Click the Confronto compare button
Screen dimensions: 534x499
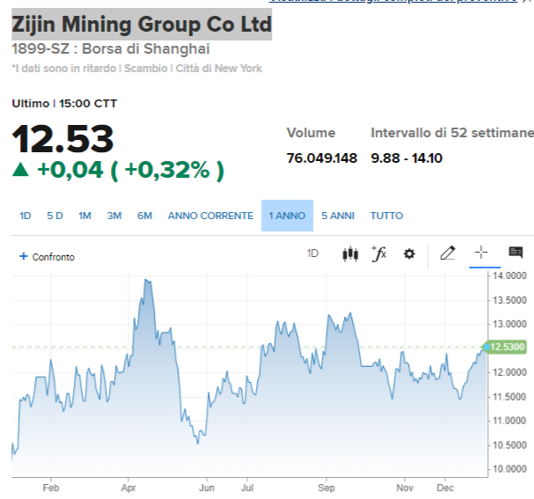(47, 257)
